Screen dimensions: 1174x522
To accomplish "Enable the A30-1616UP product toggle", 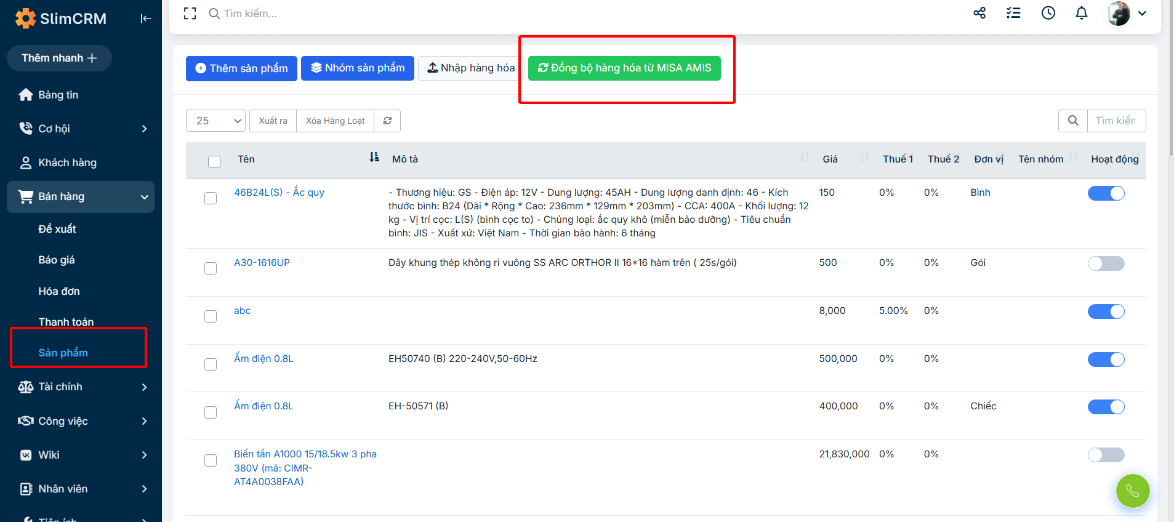I will pos(1106,263).
